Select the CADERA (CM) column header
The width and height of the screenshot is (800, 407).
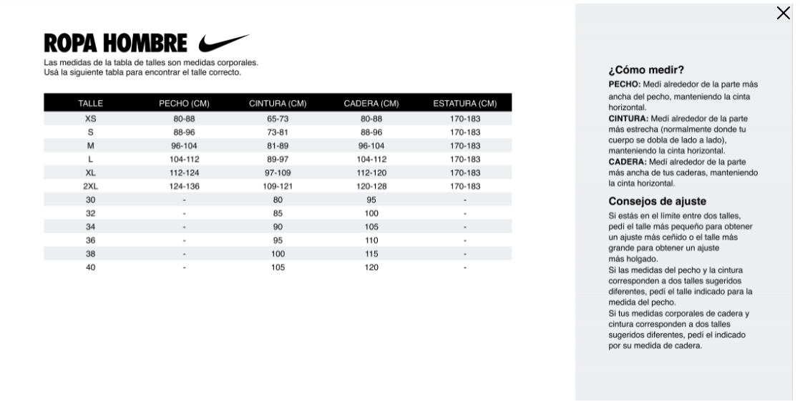(x=371, y=104)
